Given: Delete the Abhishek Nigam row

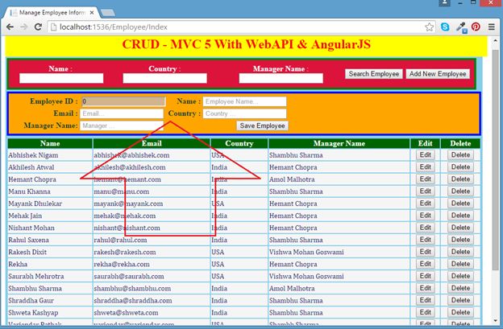Looking at the screenshot, I should (460, 155).
